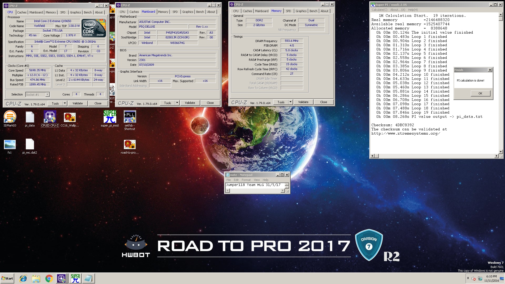The width and height of the screenshot is (505, 284).
Task: Open Notepad Help menu
Action: 266,180
